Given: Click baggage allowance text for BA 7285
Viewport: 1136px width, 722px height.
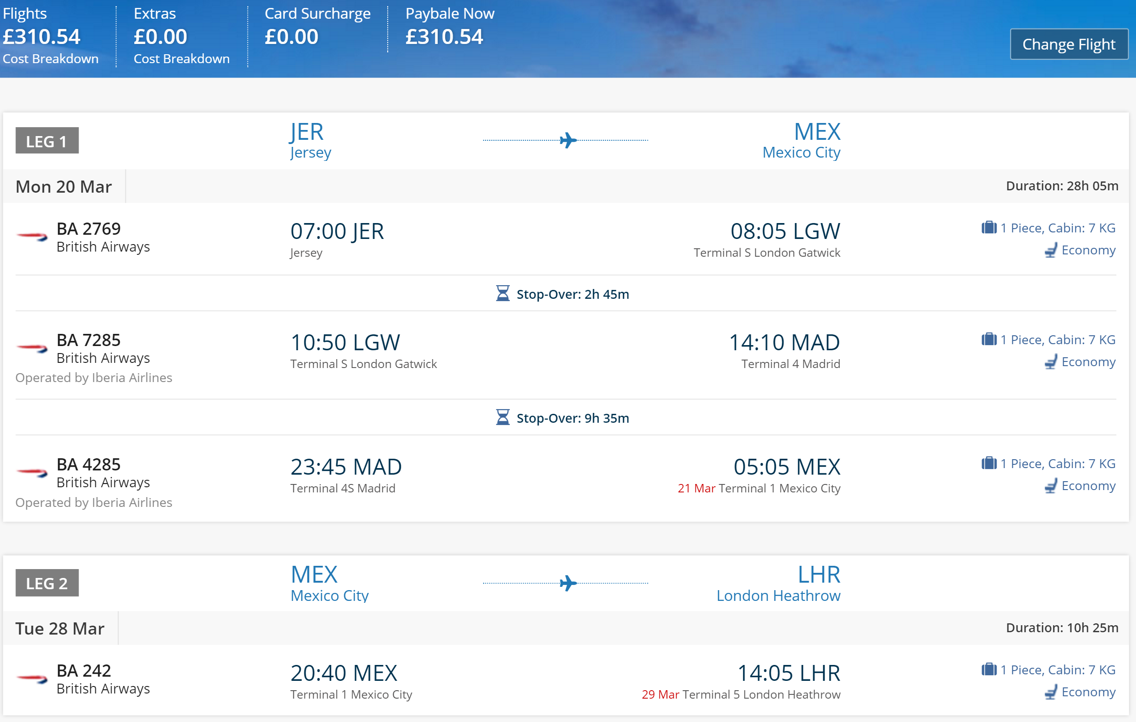Looking at the screenshot, I should click(1058, 339).
